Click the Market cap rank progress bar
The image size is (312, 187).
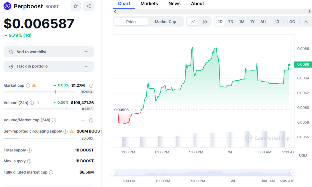40,92
